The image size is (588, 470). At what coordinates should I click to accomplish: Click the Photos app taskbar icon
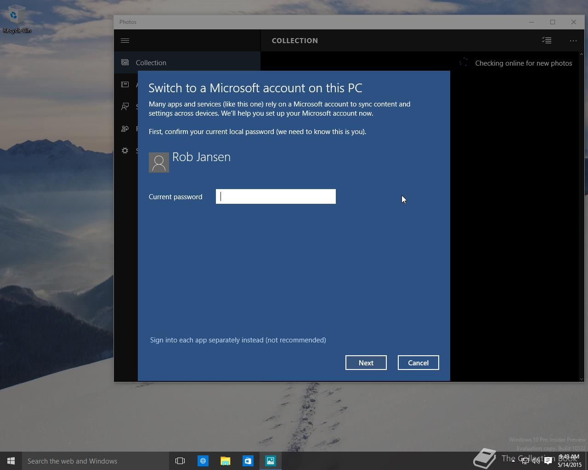[x=271, y=461]
